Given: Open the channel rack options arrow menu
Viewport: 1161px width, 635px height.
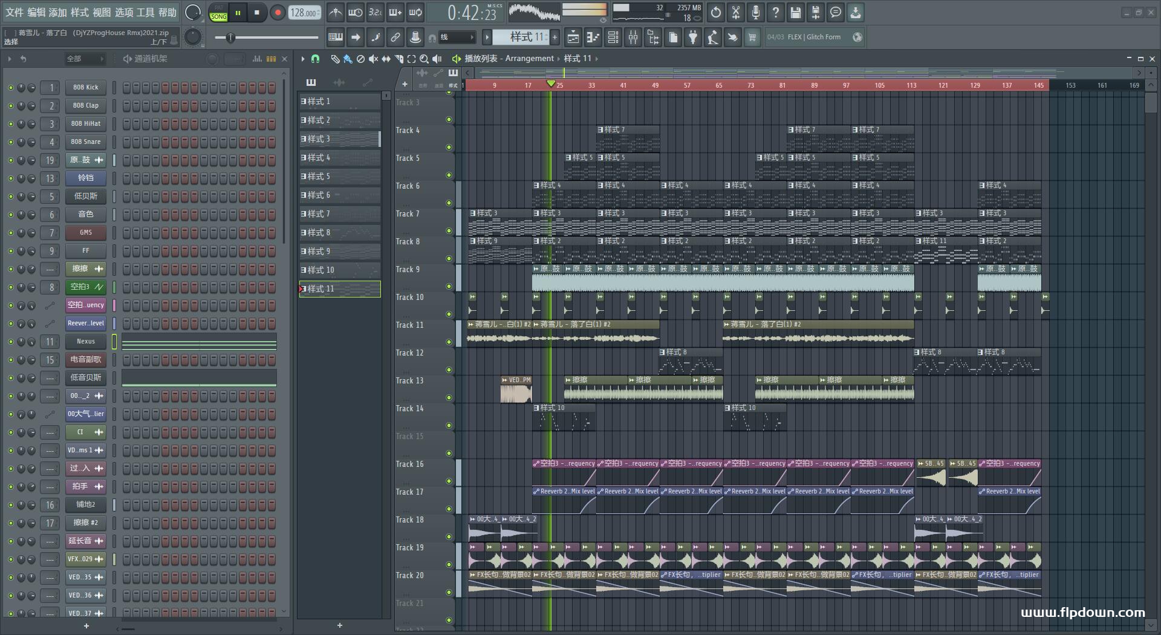Looking at the screenshot, I should click(x=10, y=59).
